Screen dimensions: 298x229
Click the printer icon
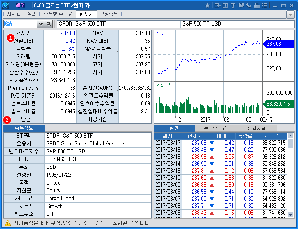[257, 5]
